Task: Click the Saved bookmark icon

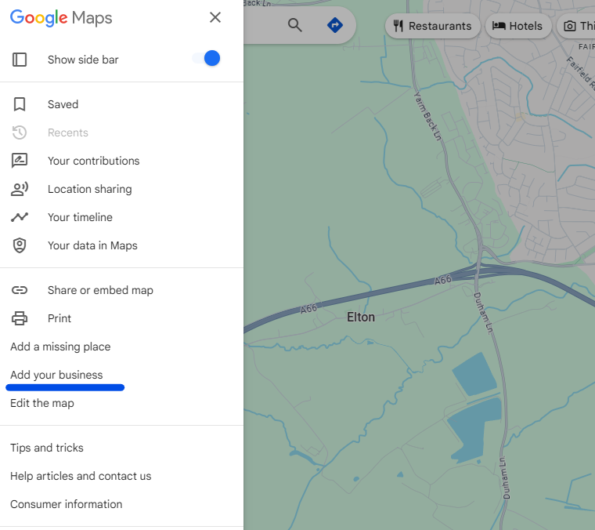Action: (20, 104)
